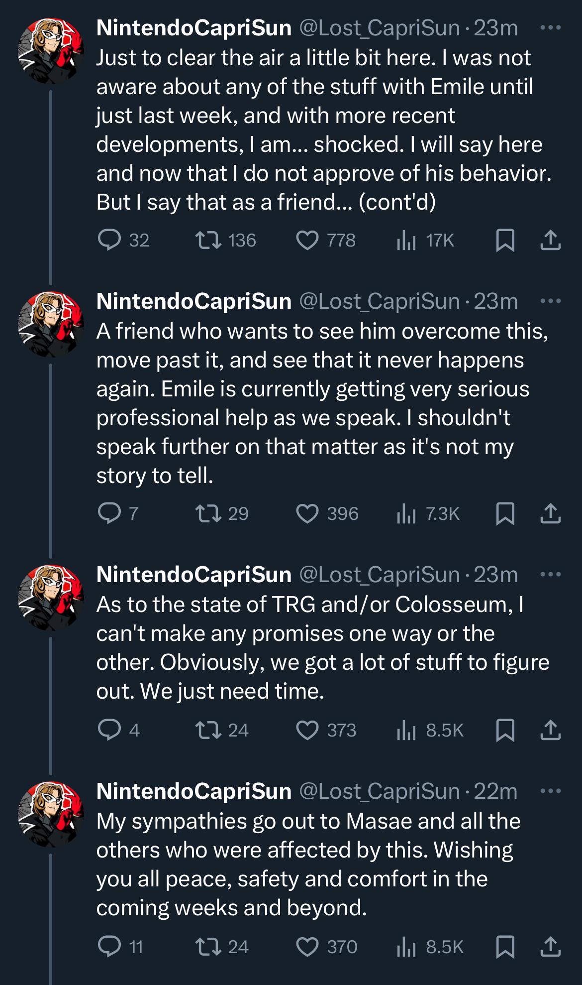The height and width of the screenshot is (985, 582).
Task: Bookmark the 'Just to clear the air' tweet
Action: (505, 241)
